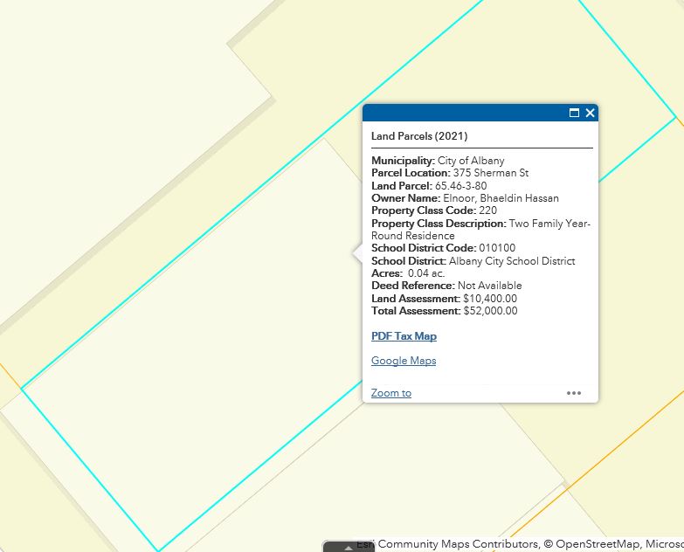Click the Owner Name value Elnoor, Bhaeldin Hassan
The height and width of the screenshot is (552, 684).
click(x=501, y=198)
